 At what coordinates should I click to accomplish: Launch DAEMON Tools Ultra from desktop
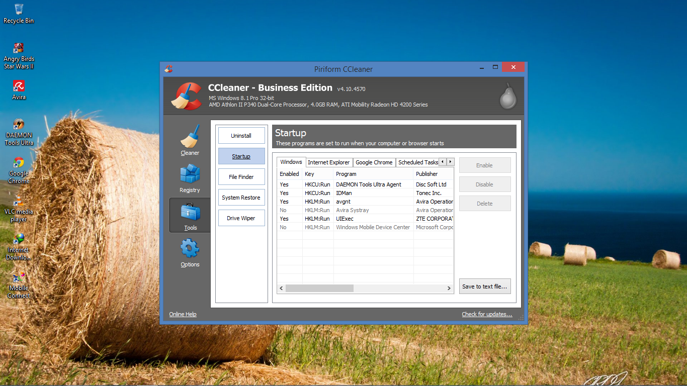(x=19, y=132)
